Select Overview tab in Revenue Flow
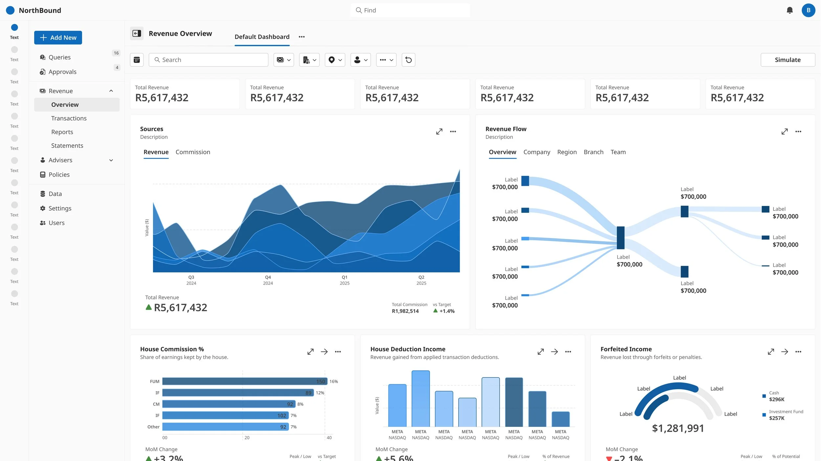This screenshot has height=461, width=821. (502, 152)
